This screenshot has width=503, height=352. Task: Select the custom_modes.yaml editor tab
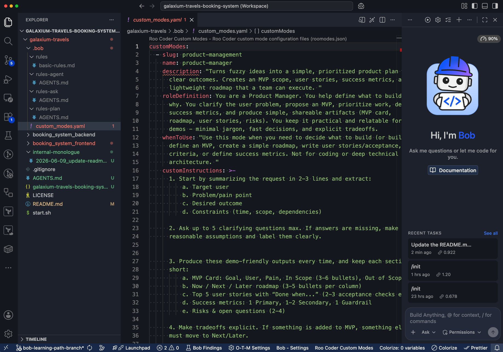point(157,20)
